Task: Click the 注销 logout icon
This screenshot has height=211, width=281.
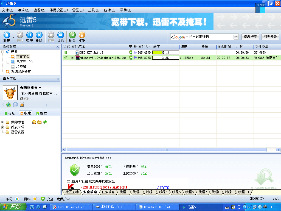Action: tap(82, 37)
